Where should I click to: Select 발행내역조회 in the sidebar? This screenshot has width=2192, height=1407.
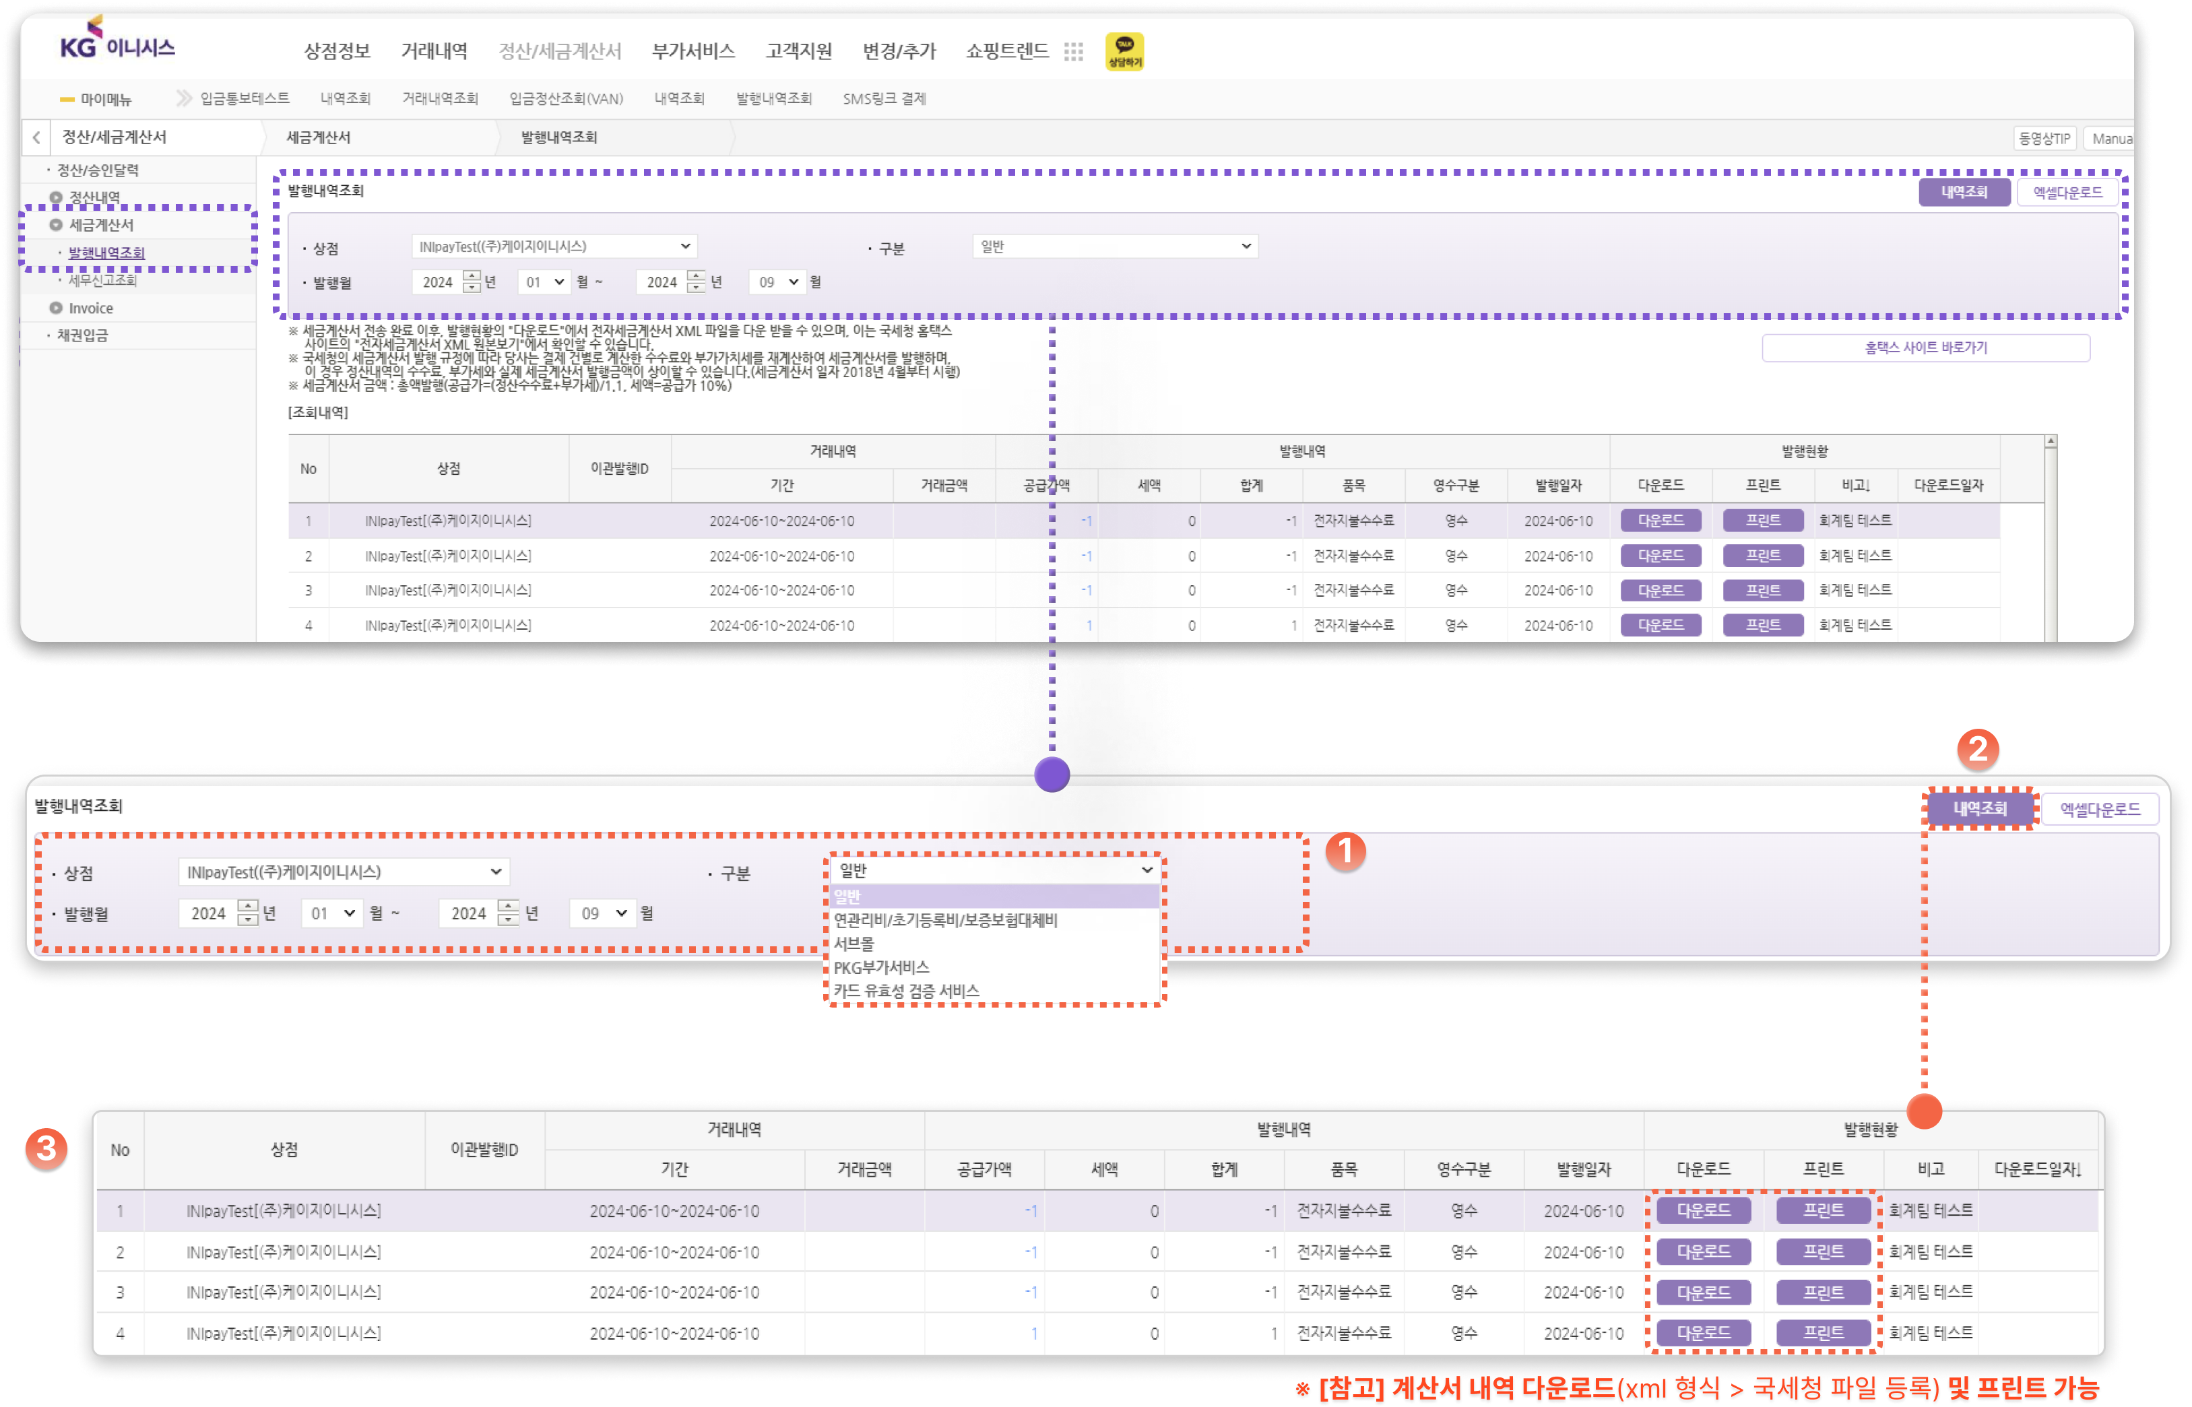pyautogui.click(x=106, y=252)
